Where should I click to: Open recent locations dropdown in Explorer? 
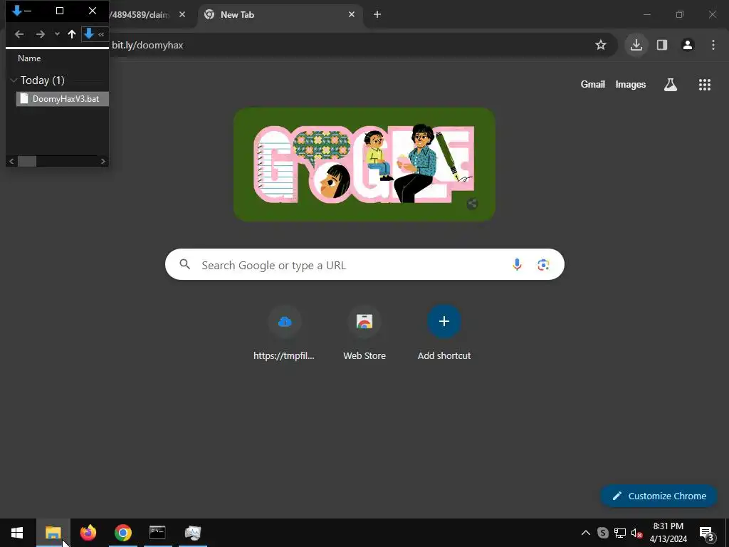pyautogui.click(x=57, y=34)
